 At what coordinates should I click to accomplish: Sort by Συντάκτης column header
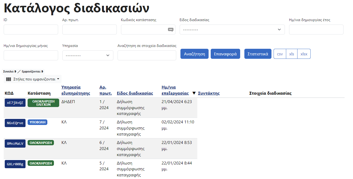pyautogui.click(x=209, y=93)
